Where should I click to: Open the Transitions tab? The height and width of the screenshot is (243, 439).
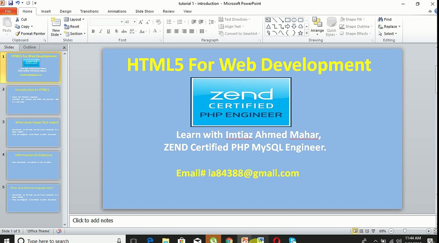click(89, 11)
